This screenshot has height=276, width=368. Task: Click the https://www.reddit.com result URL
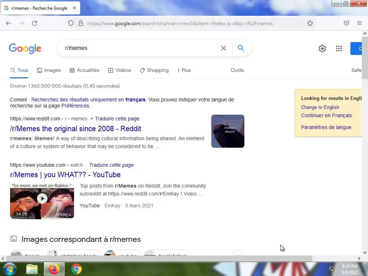pyautogui.click(x=35, y=119)
